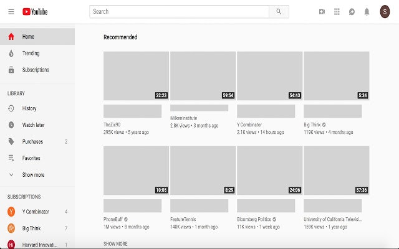The image size is (399, 249).
Task: Open Purchases in the Library
Action: click(37, 141)
